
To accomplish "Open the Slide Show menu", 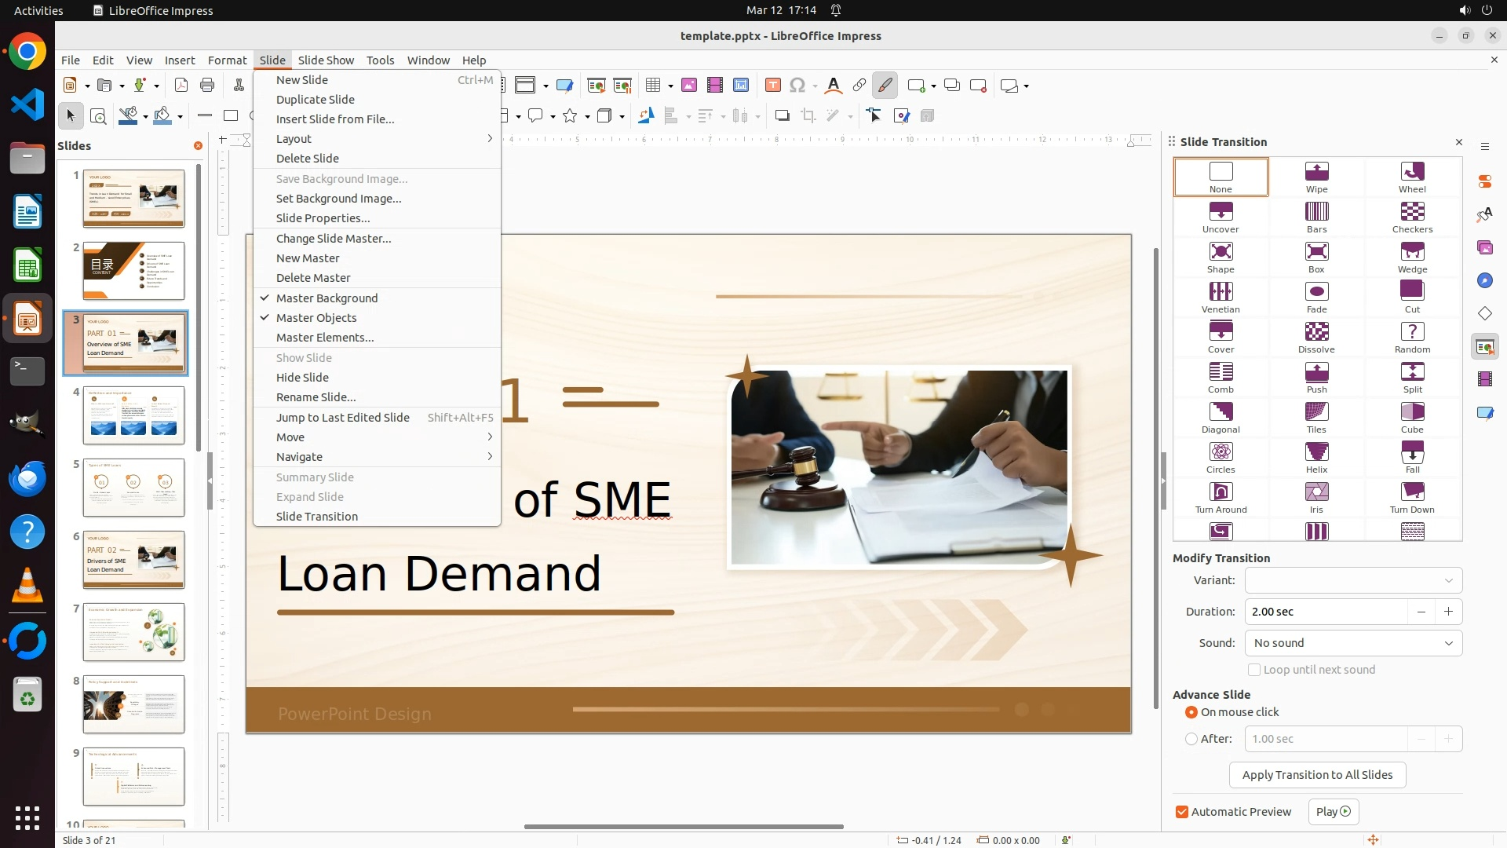I will (326, 60).
